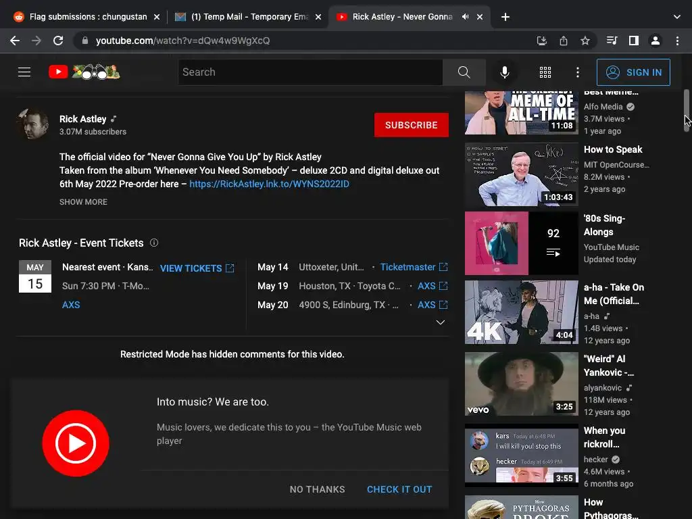Image resolution: width=692 pixels, height=519 pixels.
Task: Click the MAY 15 date badge
Action: (35, 276)
